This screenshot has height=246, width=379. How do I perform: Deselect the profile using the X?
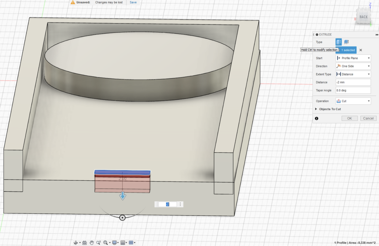click(361, 50)
